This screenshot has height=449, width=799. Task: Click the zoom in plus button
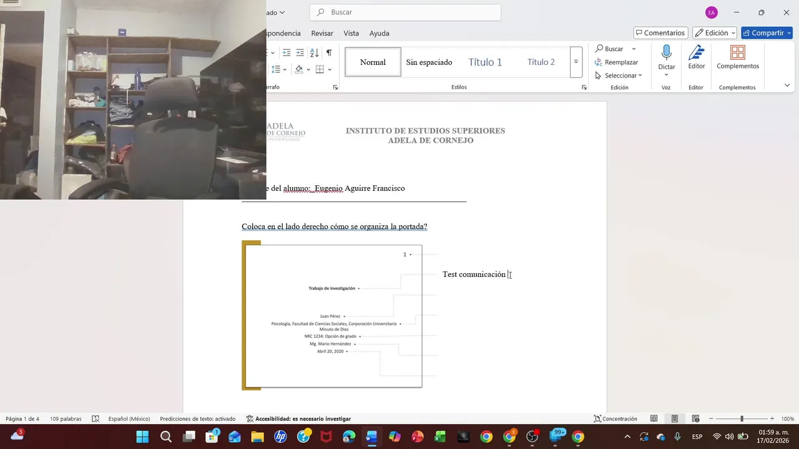tap(772, 419)
